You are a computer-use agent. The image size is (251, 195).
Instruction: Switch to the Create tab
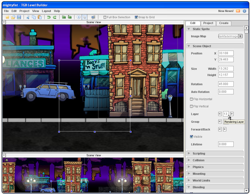coord(224,23)
